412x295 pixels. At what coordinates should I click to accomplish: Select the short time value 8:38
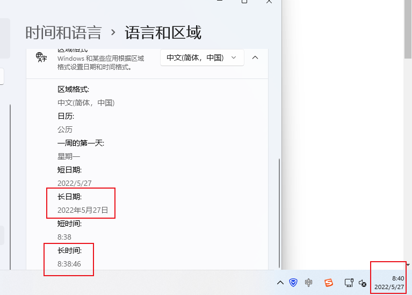[x=64, y=237]
